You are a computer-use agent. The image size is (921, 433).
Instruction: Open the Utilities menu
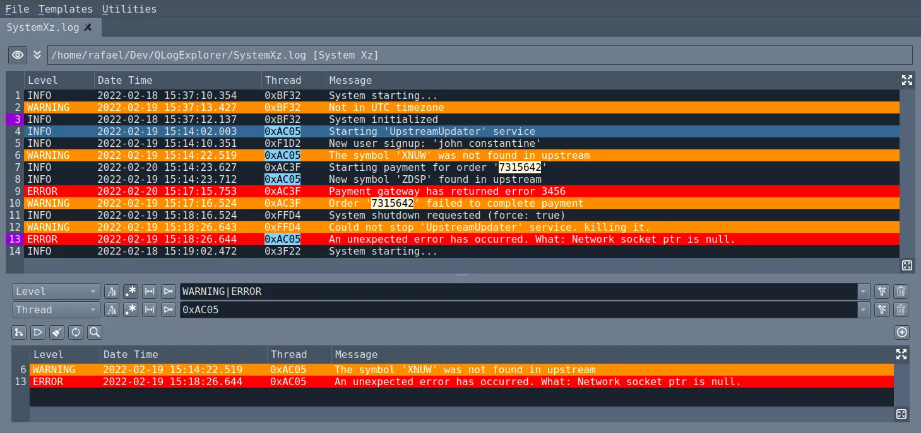(x=129, y=9)
